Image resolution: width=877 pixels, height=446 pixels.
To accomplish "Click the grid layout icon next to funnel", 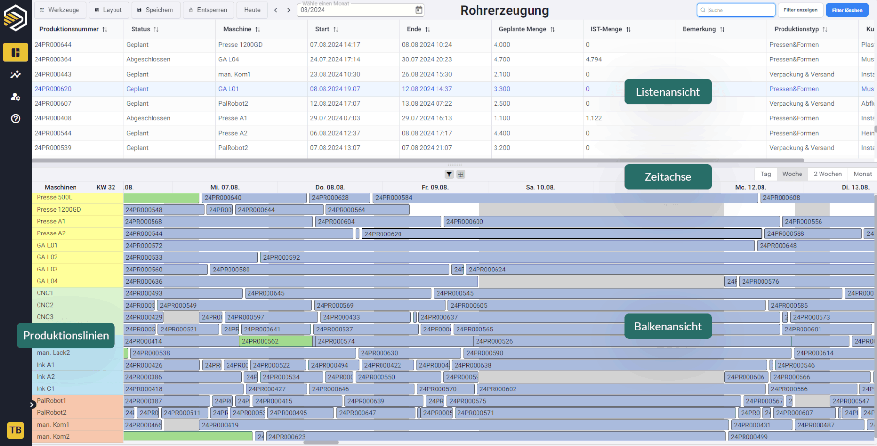I will point(460,174).
